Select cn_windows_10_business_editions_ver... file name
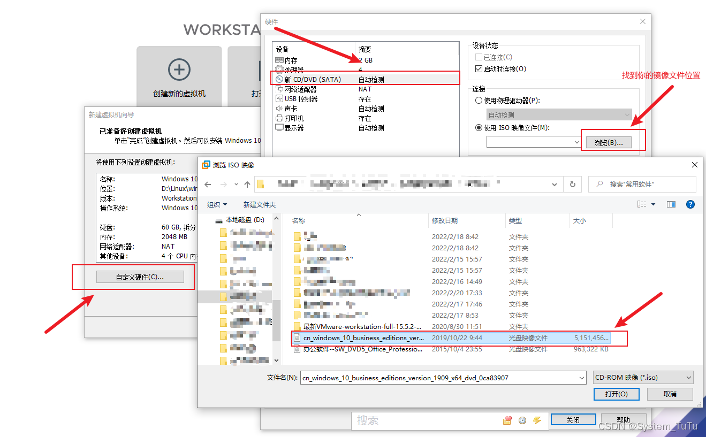 [x=363, y=338]
